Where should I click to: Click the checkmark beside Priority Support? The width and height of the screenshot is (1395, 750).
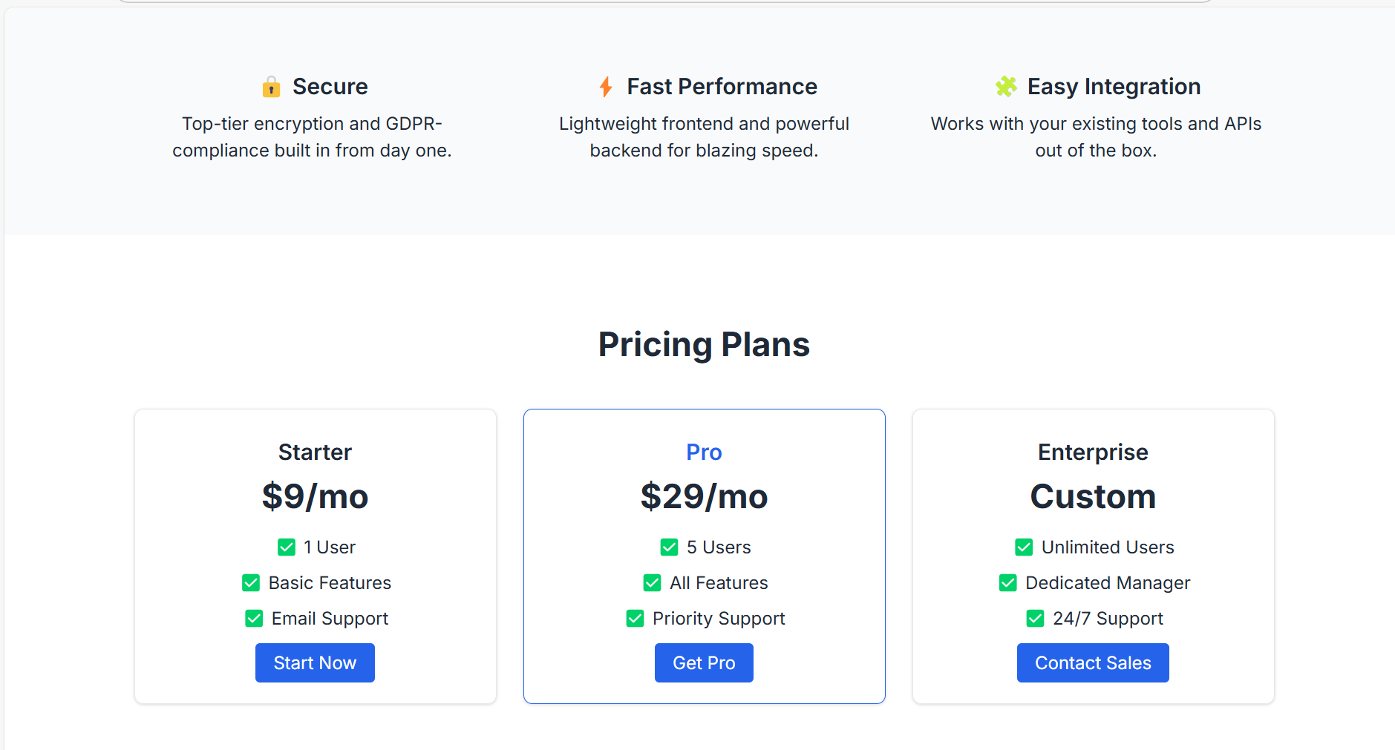635,619
